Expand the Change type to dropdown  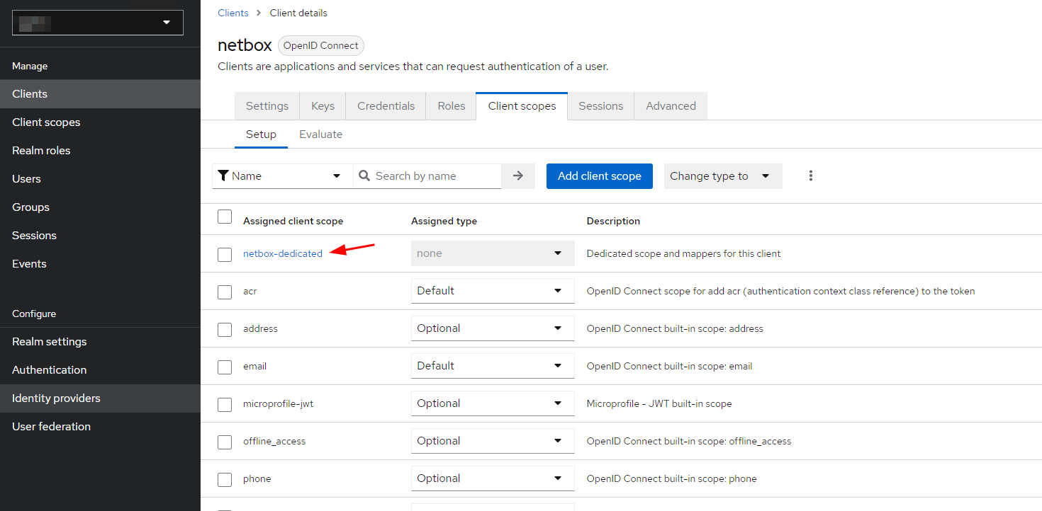722,176
